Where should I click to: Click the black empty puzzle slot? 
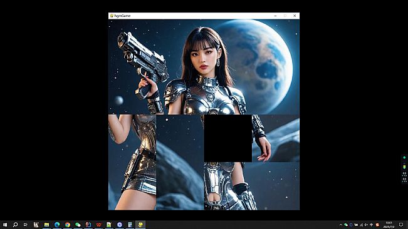228,138
